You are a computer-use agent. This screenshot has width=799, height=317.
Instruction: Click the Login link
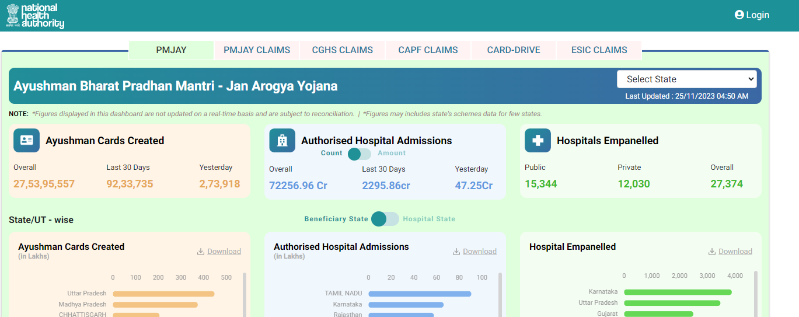click(752, 15)
